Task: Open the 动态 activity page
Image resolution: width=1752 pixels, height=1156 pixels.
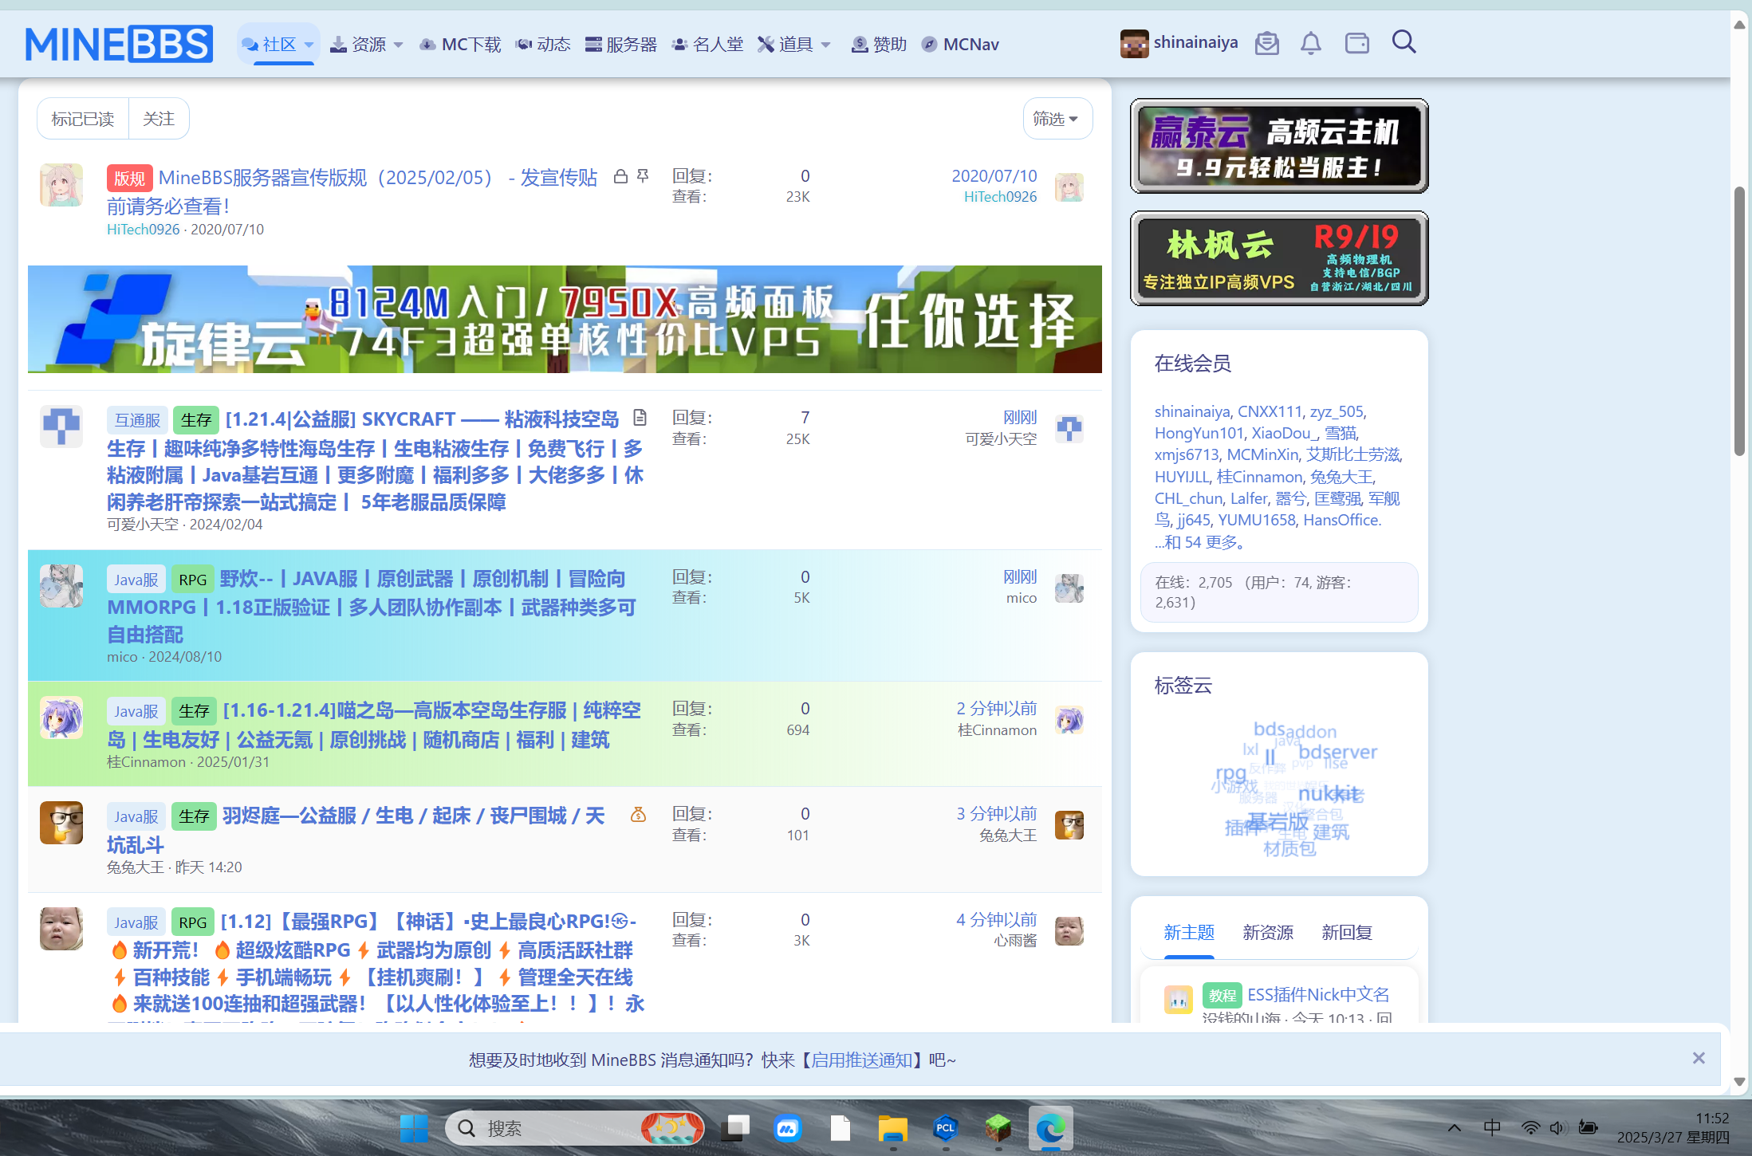Action: point(543,45)
